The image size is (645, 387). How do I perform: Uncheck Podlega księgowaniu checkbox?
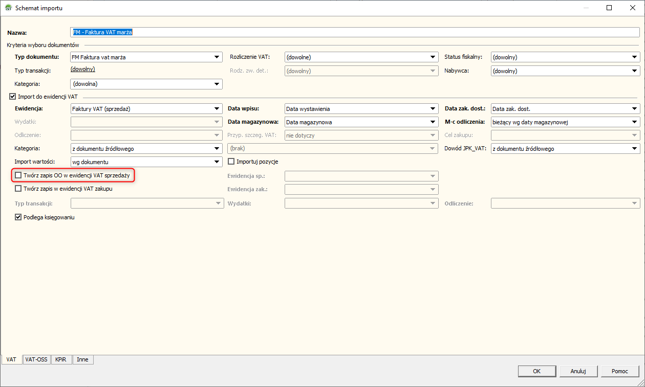click(x=18, y=217)
